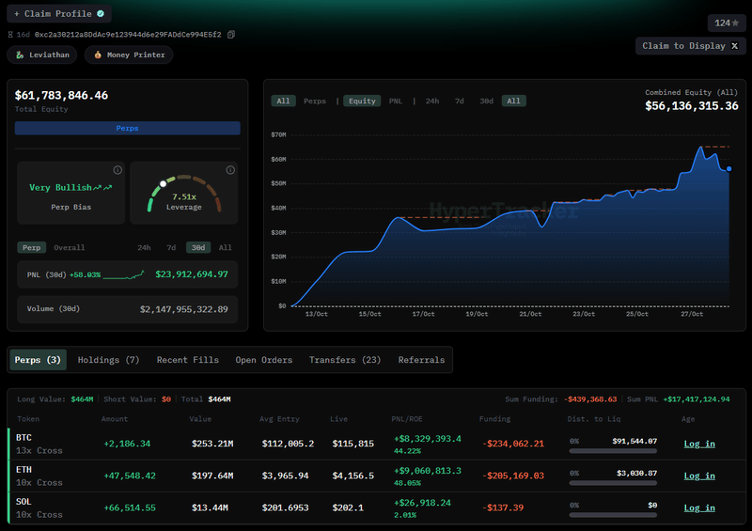Sort by the Value column header
752x531 pixels.
200,419
